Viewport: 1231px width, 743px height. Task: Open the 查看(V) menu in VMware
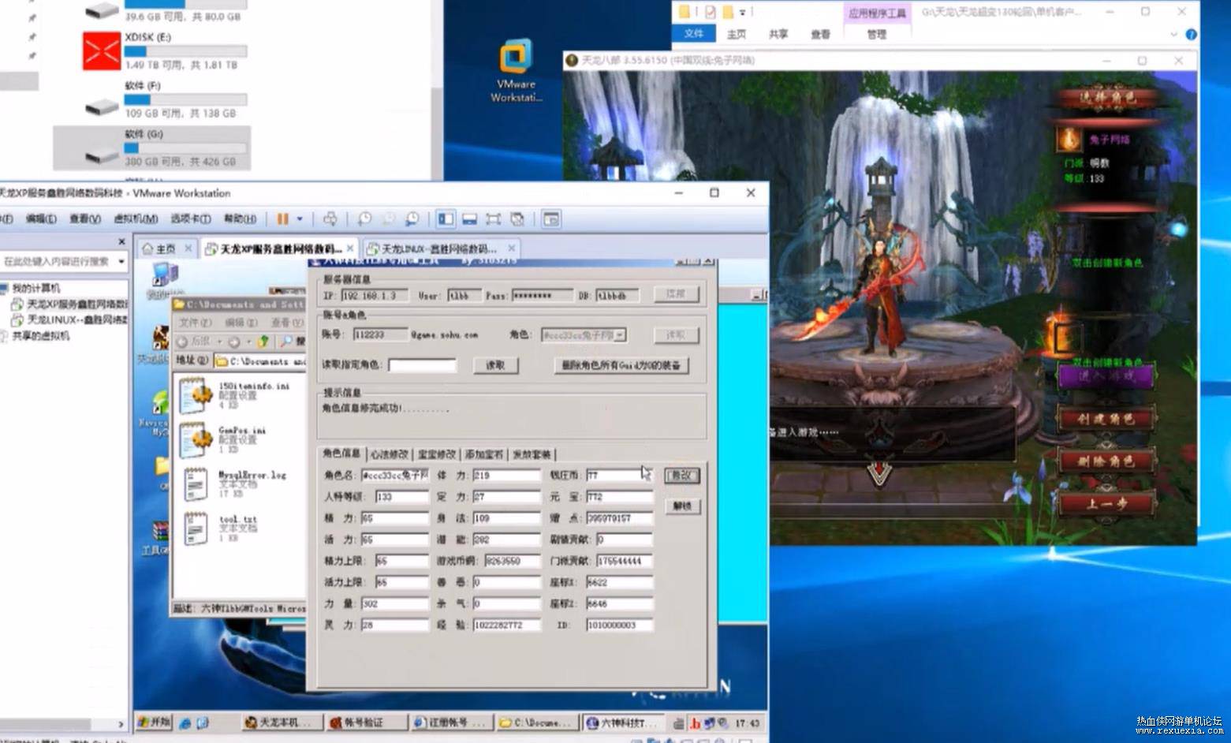85,218
